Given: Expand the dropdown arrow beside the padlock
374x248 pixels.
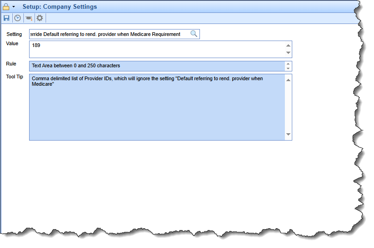Looking at the screenshot, I should pos(13,6).
